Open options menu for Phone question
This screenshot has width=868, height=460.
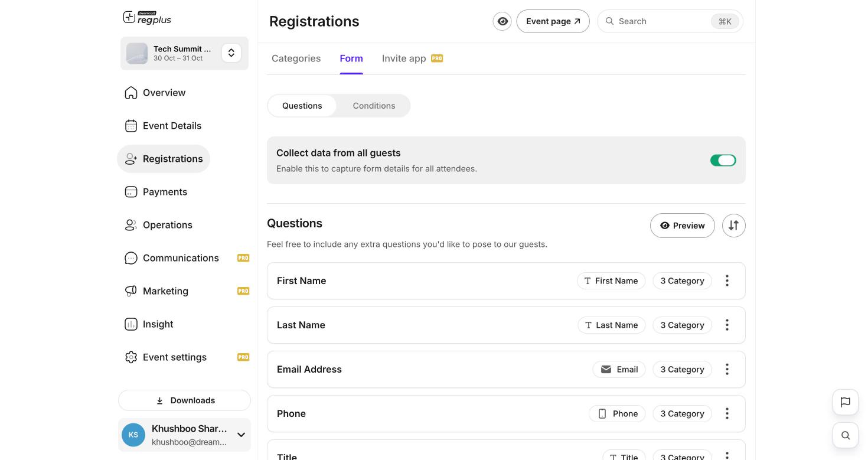(x=727, y=414)
